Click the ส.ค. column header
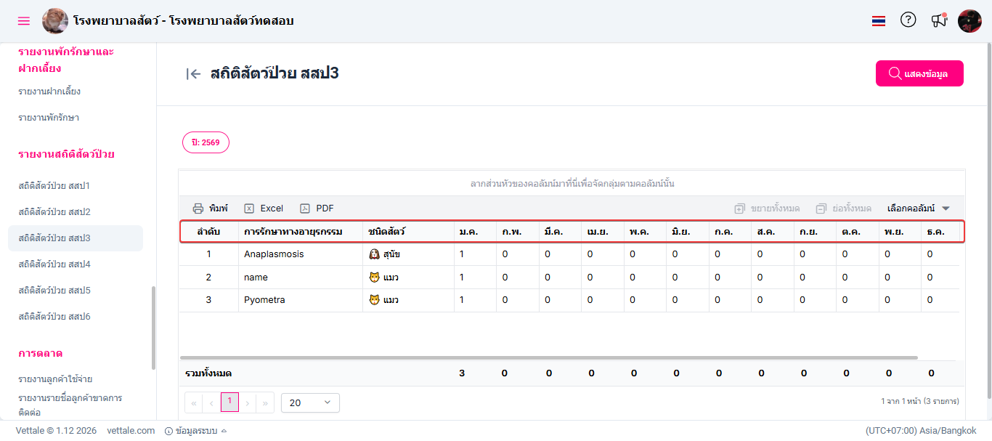992x441 pixels. tap(773, 231)
